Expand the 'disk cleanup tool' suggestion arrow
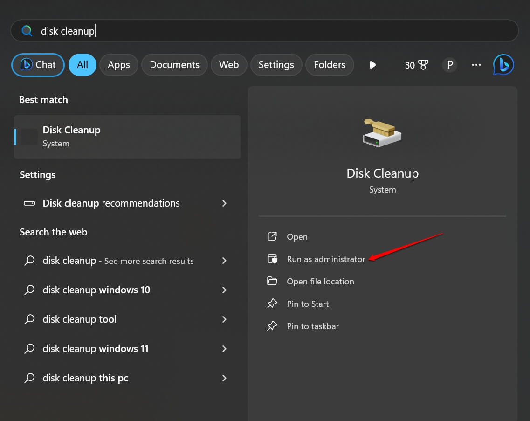530x421 pixels. pyautogui.click(x=224, y=319)
